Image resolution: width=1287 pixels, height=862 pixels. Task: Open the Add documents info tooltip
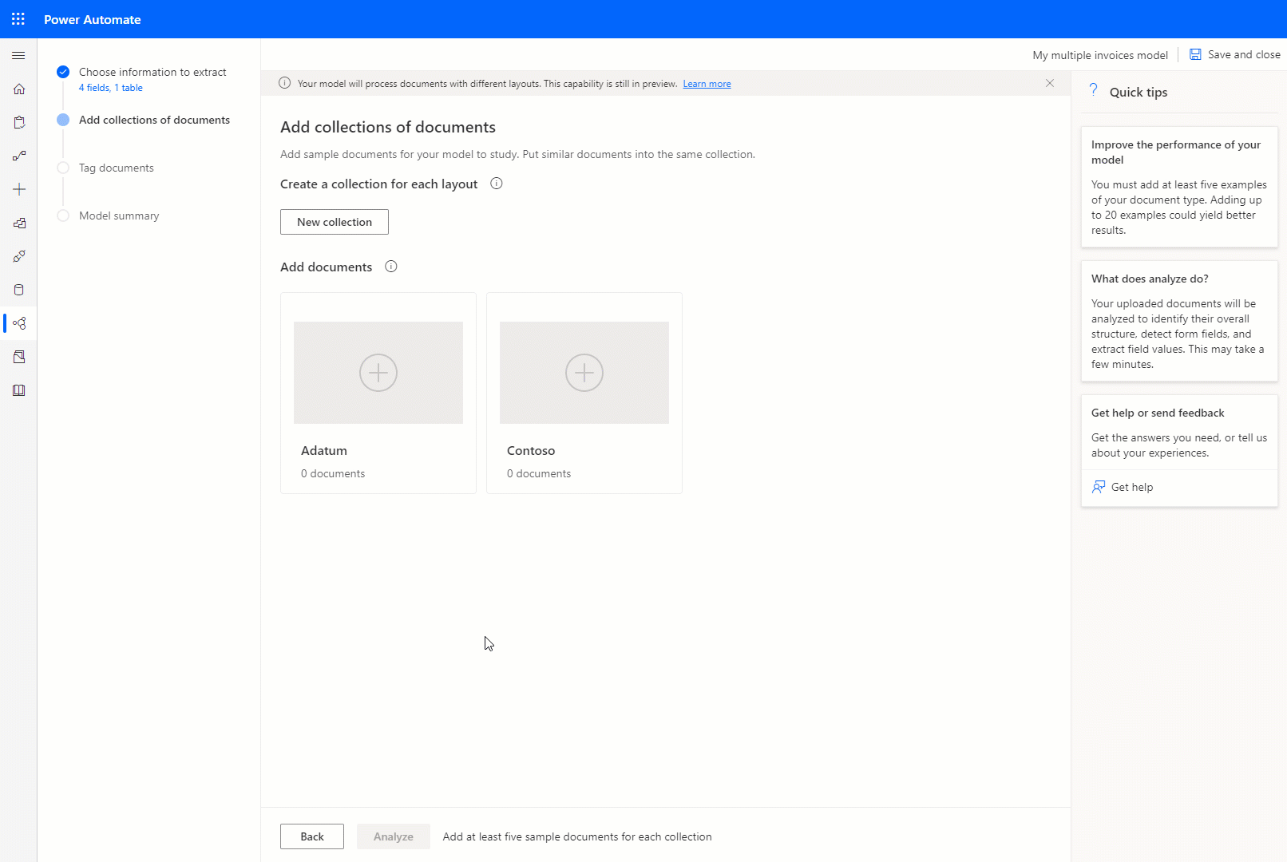pyautogui.click(x=390, y=267)
